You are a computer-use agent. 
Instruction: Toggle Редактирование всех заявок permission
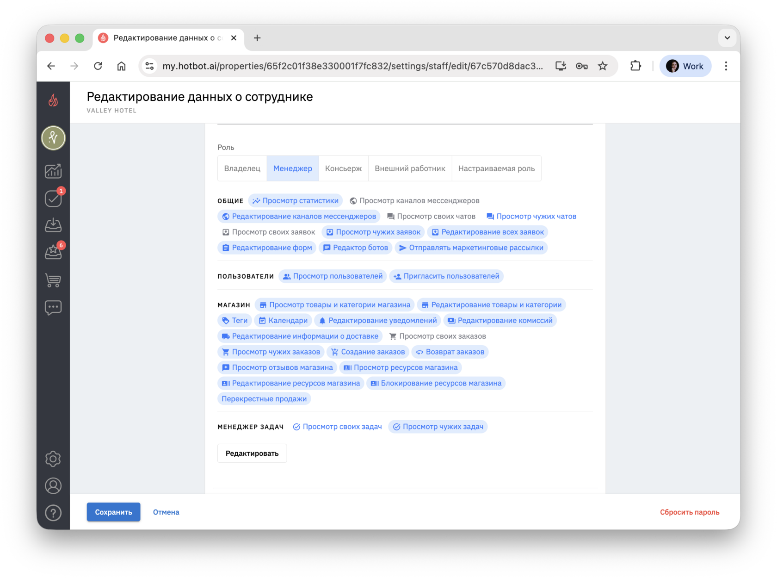487,232
